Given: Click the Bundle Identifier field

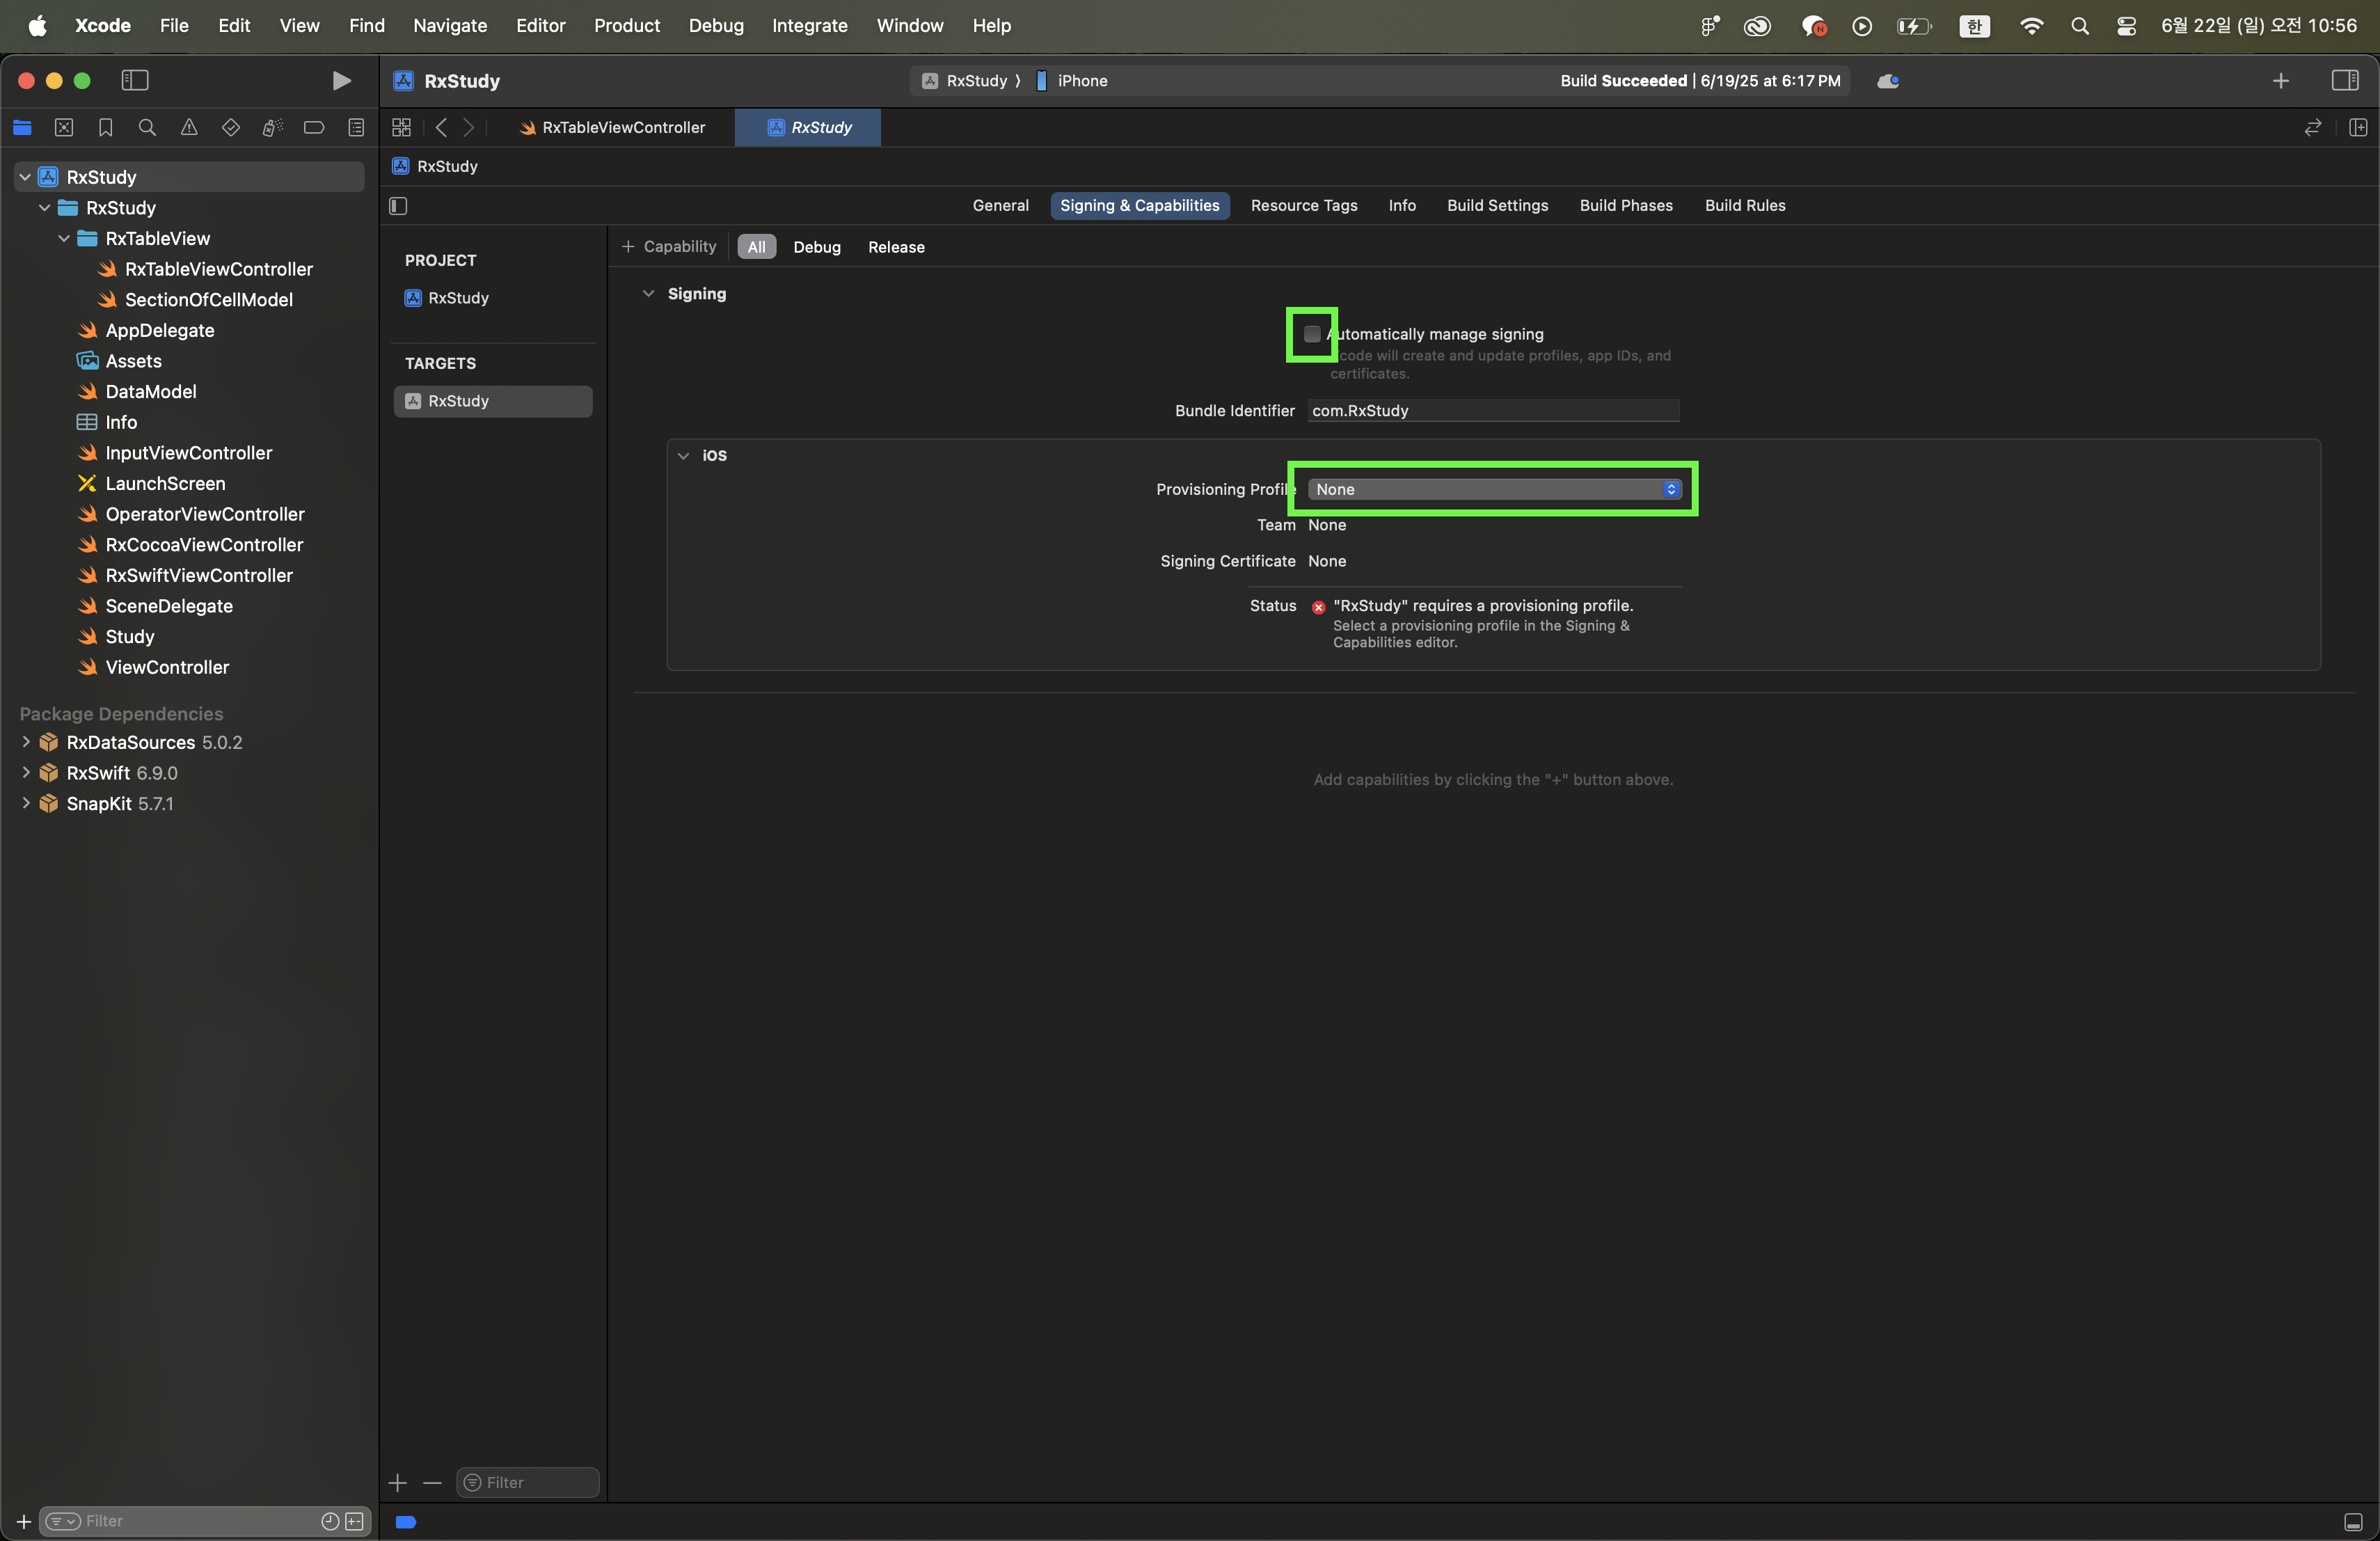Looking at the screenshot, I should 1492,411.
